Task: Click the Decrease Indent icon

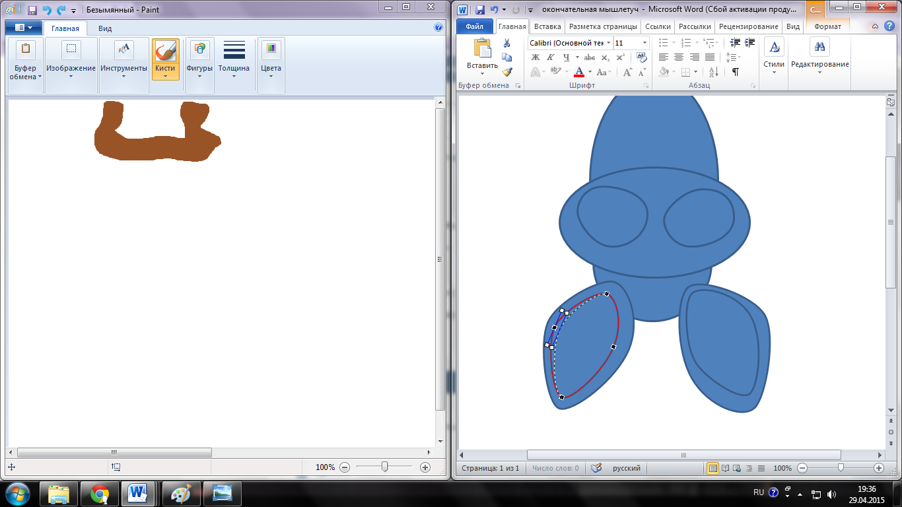Action: point(734,43)
